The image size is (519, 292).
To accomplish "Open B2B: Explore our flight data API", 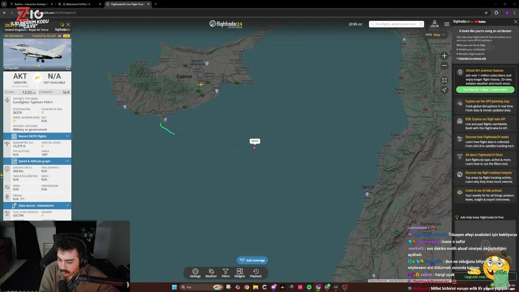I will (x=486, y=124).
